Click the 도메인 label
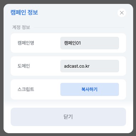The width and height of the screenshot is (136, 136). click(x=24, y=66)
